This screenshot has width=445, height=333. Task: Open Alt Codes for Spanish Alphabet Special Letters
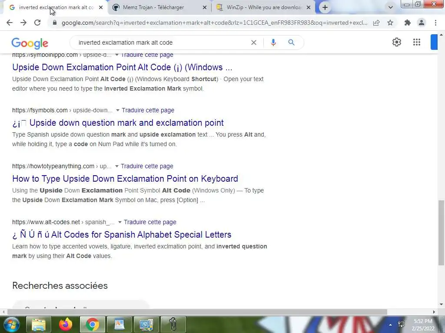point(122,235)
